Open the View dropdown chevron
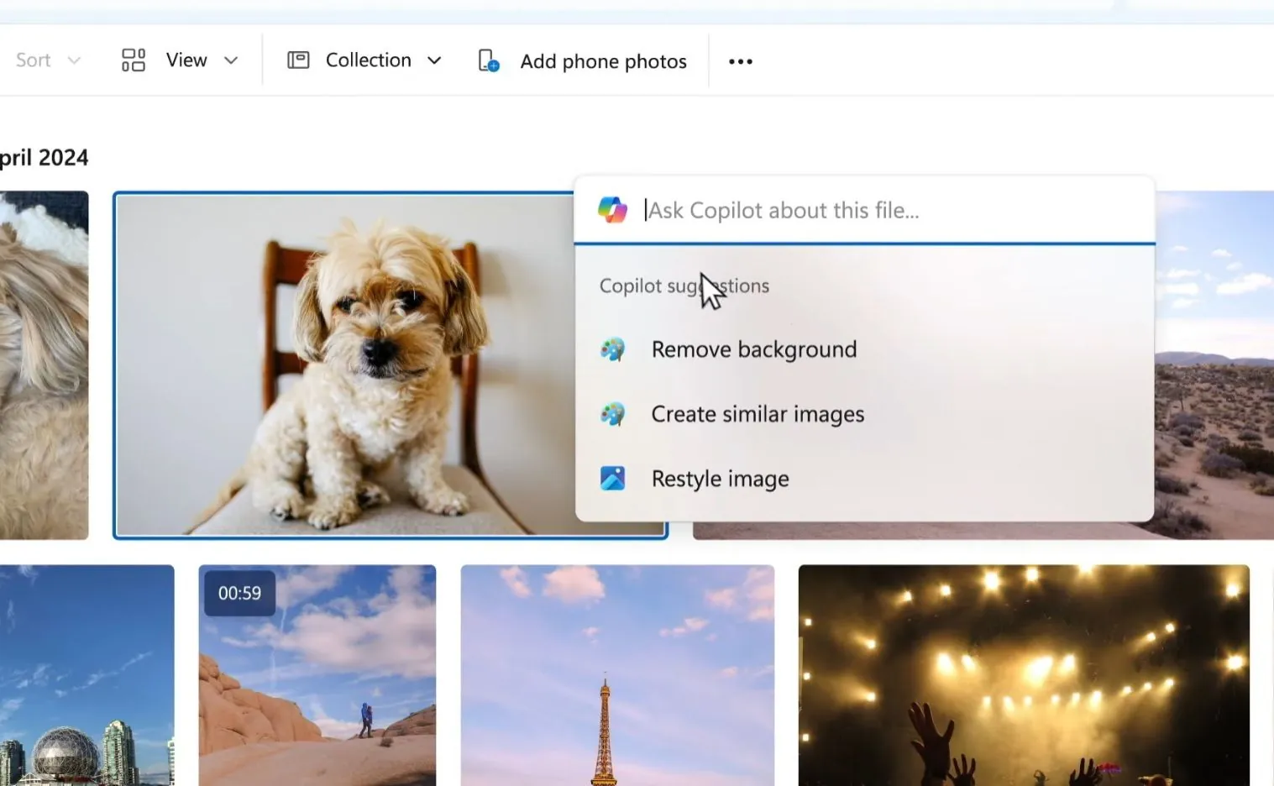Image resolution: width=1274 pixels, height=786 pixels. 231,60
